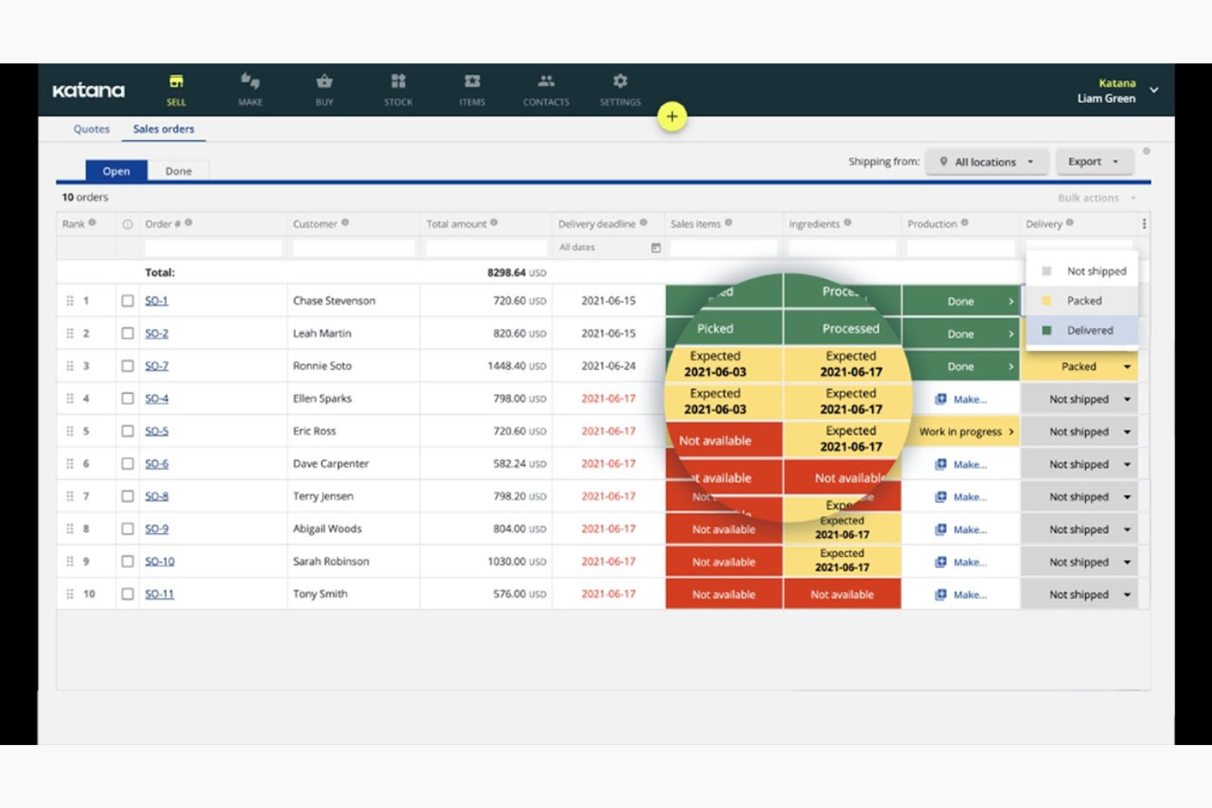Open the All locations dropdown
Image resolution: width=1212 pixels, height=808 pixels.
tap(987, 161)
